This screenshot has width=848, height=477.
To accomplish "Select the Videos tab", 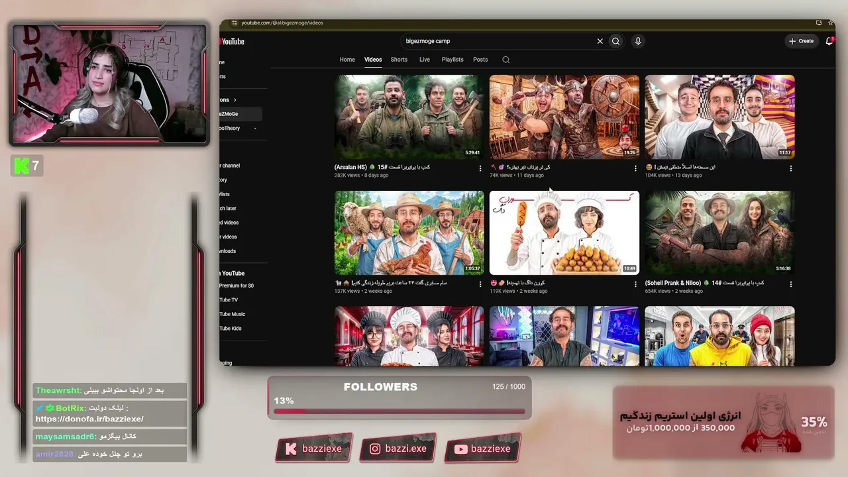I will point(373,60).
